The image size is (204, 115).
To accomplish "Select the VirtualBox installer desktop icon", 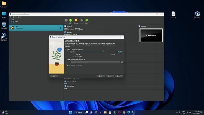I will point(198,15).
